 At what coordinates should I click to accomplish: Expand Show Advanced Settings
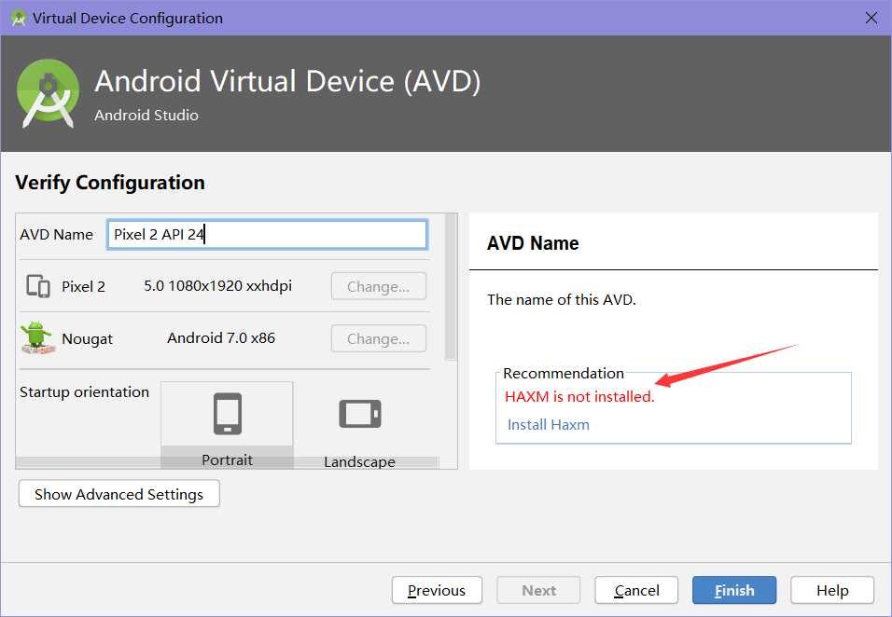(118, 494)
